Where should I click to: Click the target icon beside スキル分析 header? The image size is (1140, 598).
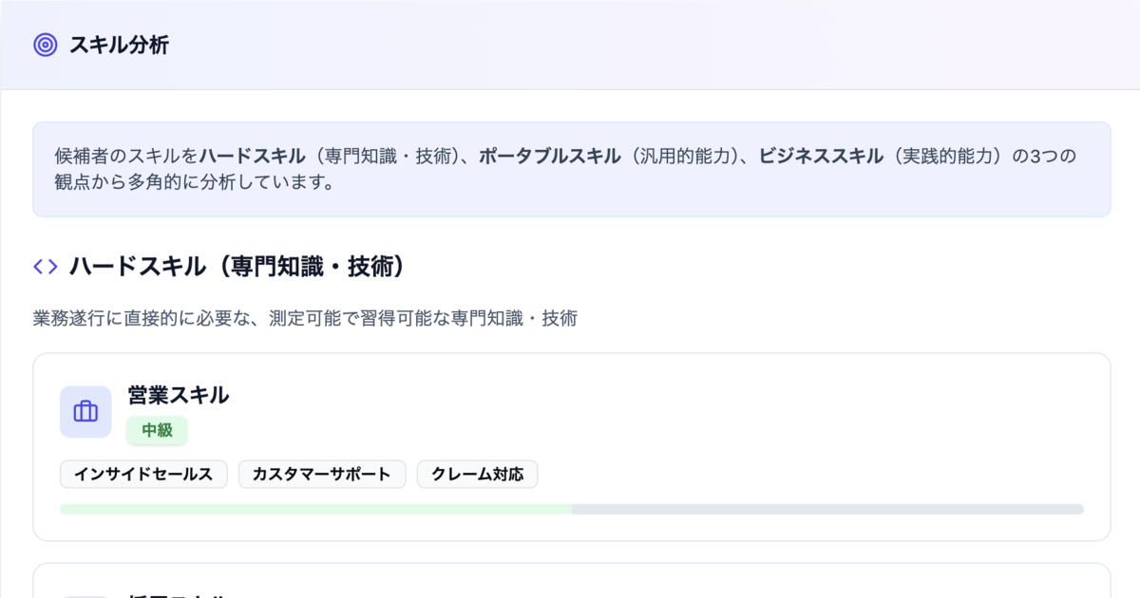coord(46,43)
